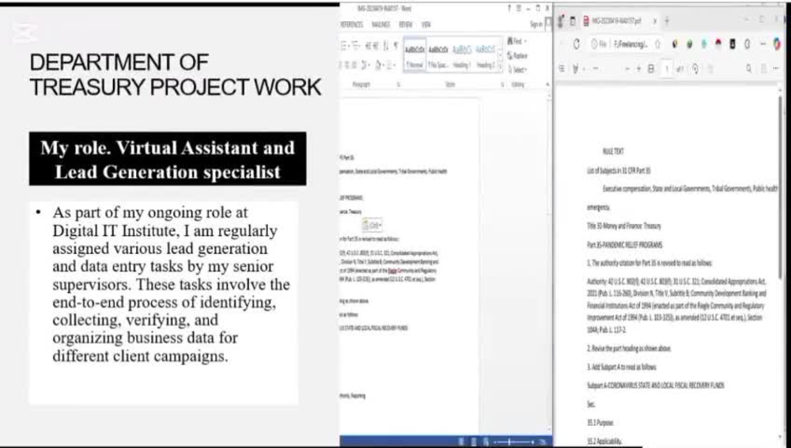Switch to Web Layout in Word status bar
Screen dimensions: 791x448
click(486, 442)
